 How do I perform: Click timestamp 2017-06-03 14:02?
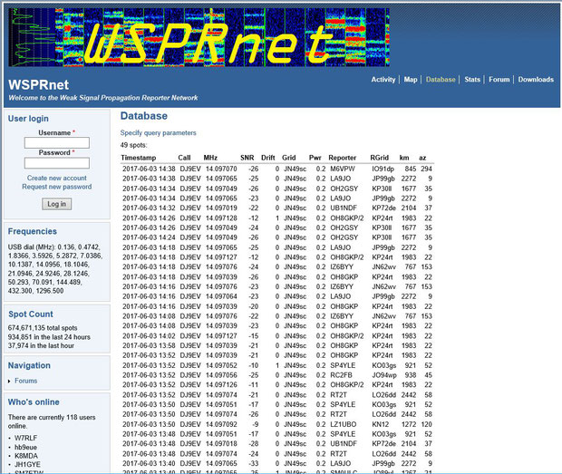pos(149,335)
